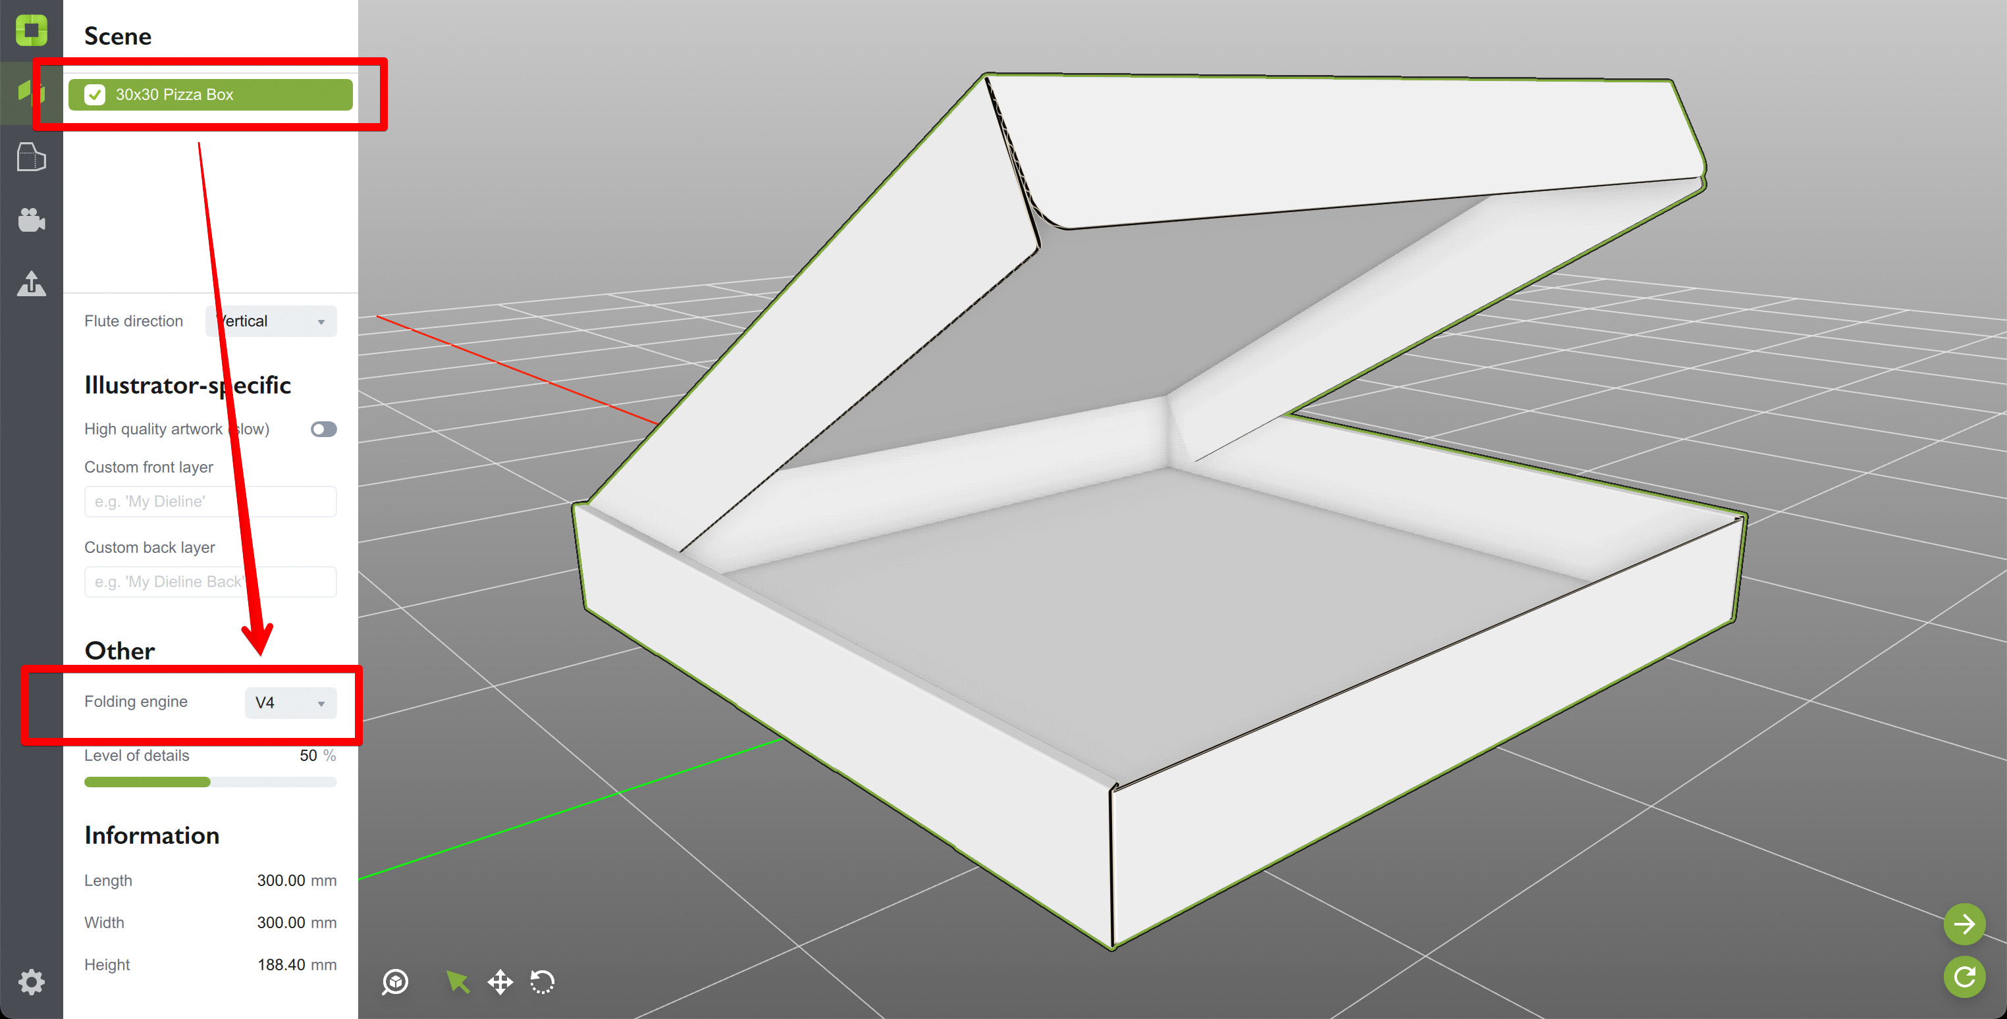
Task: Activate the green selection arrow tool
Action: pyautogui.click(x=458, y=982)
